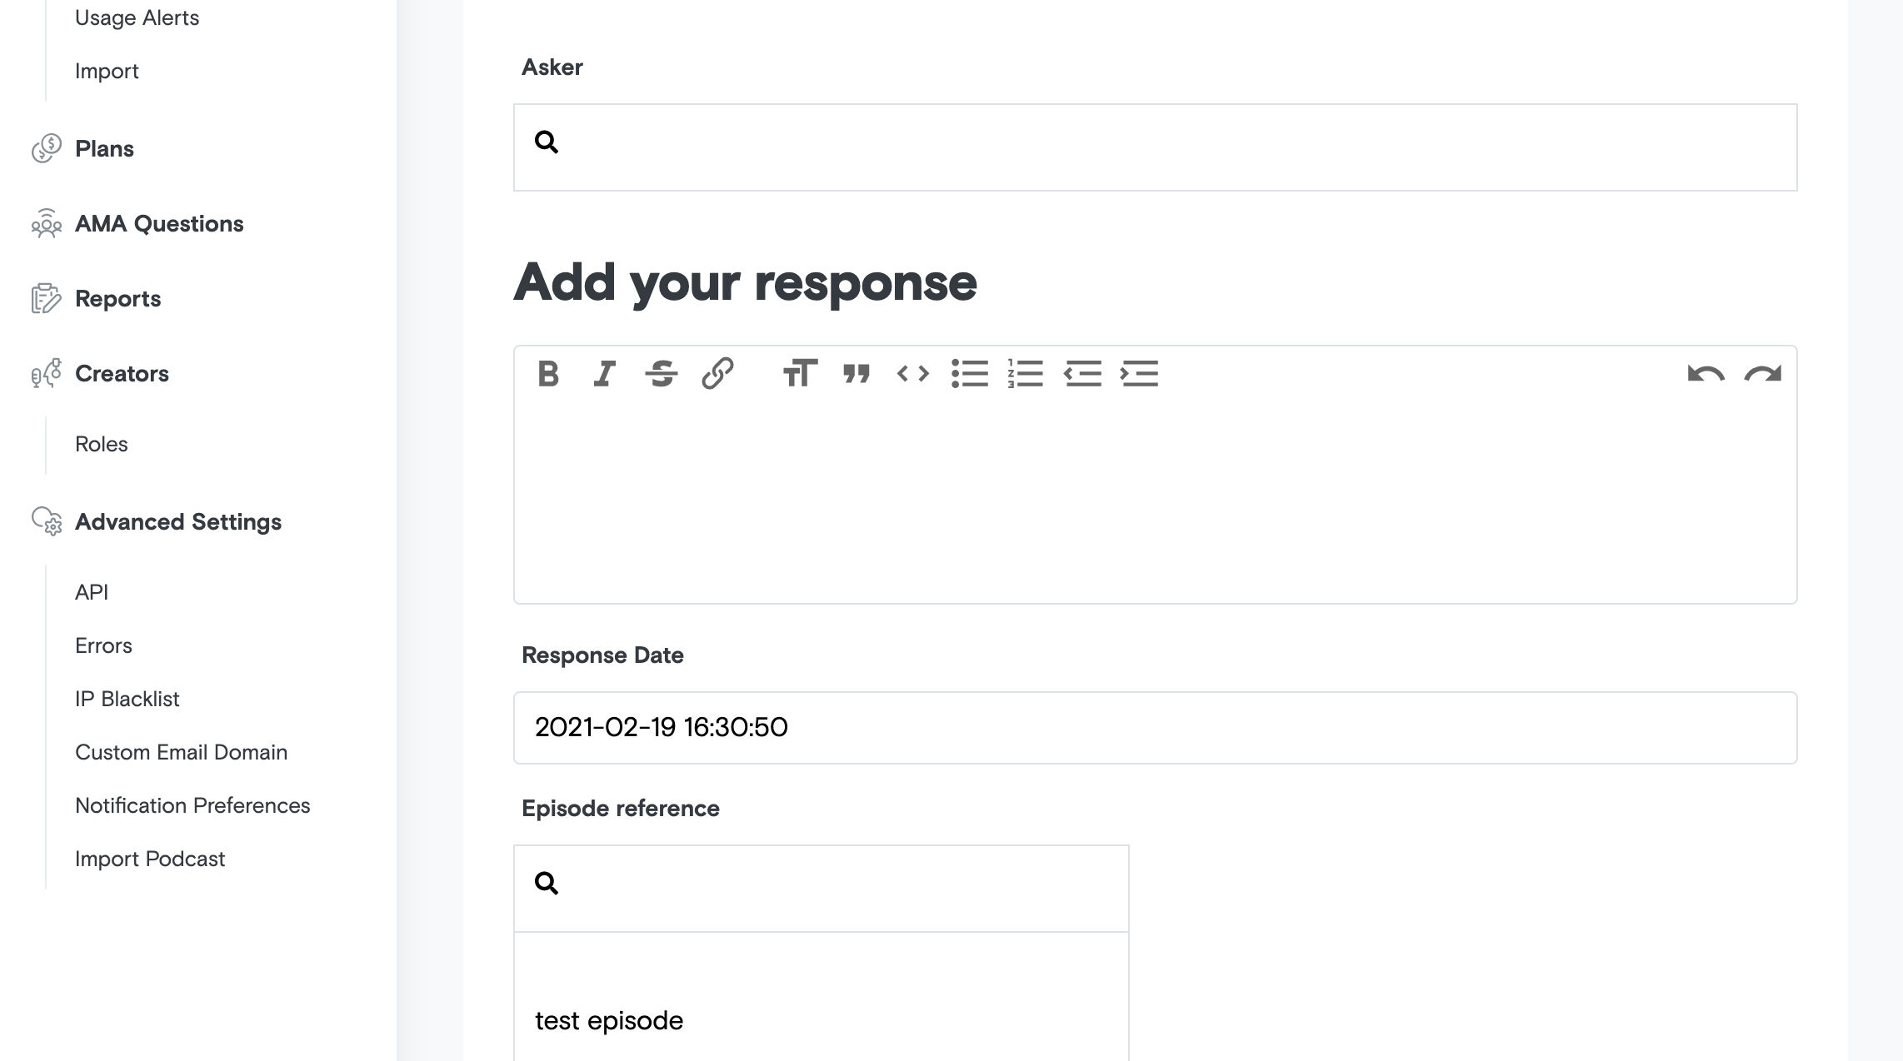Create a numbered list

pos(1025,374)
